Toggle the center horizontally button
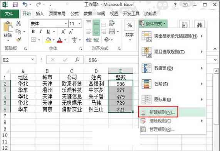Viewport: 220px width, 151px height. (96, 32)
